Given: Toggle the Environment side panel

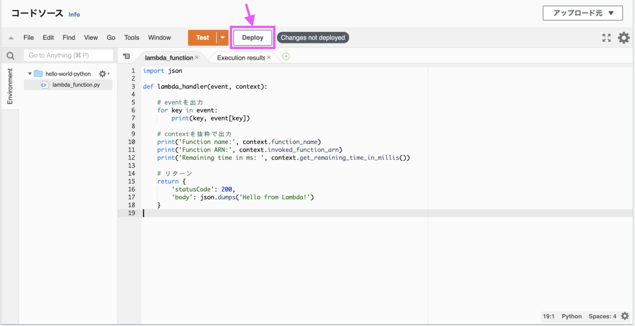Looking at the screenshot, I should pos(10,86).
